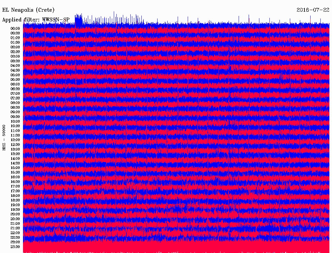This screenshot has width=332, height=253.
Task: Click the wide blue burst atop the seismogram
Action: (x=78, y=20)
